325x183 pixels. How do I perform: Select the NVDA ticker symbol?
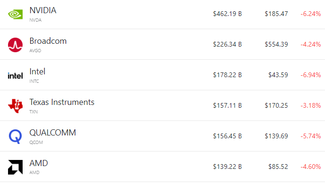35,20
